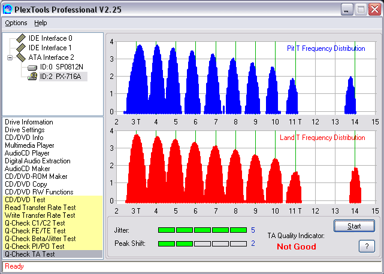The height and width of the screenshot is (274, 384).
Task: Click the SP0812N hard drive icon
Action: pyautogui.click(x=32, y=67)
